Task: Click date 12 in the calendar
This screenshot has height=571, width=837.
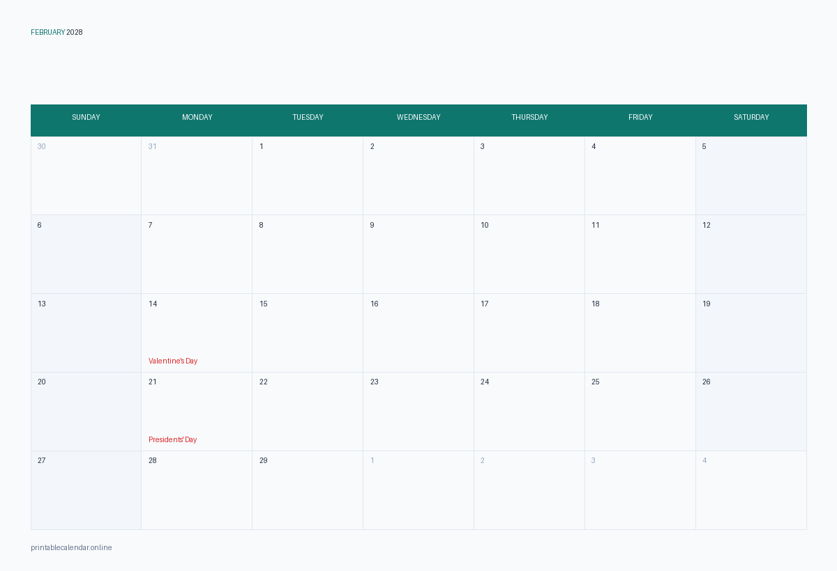Action: coord(751,254)
